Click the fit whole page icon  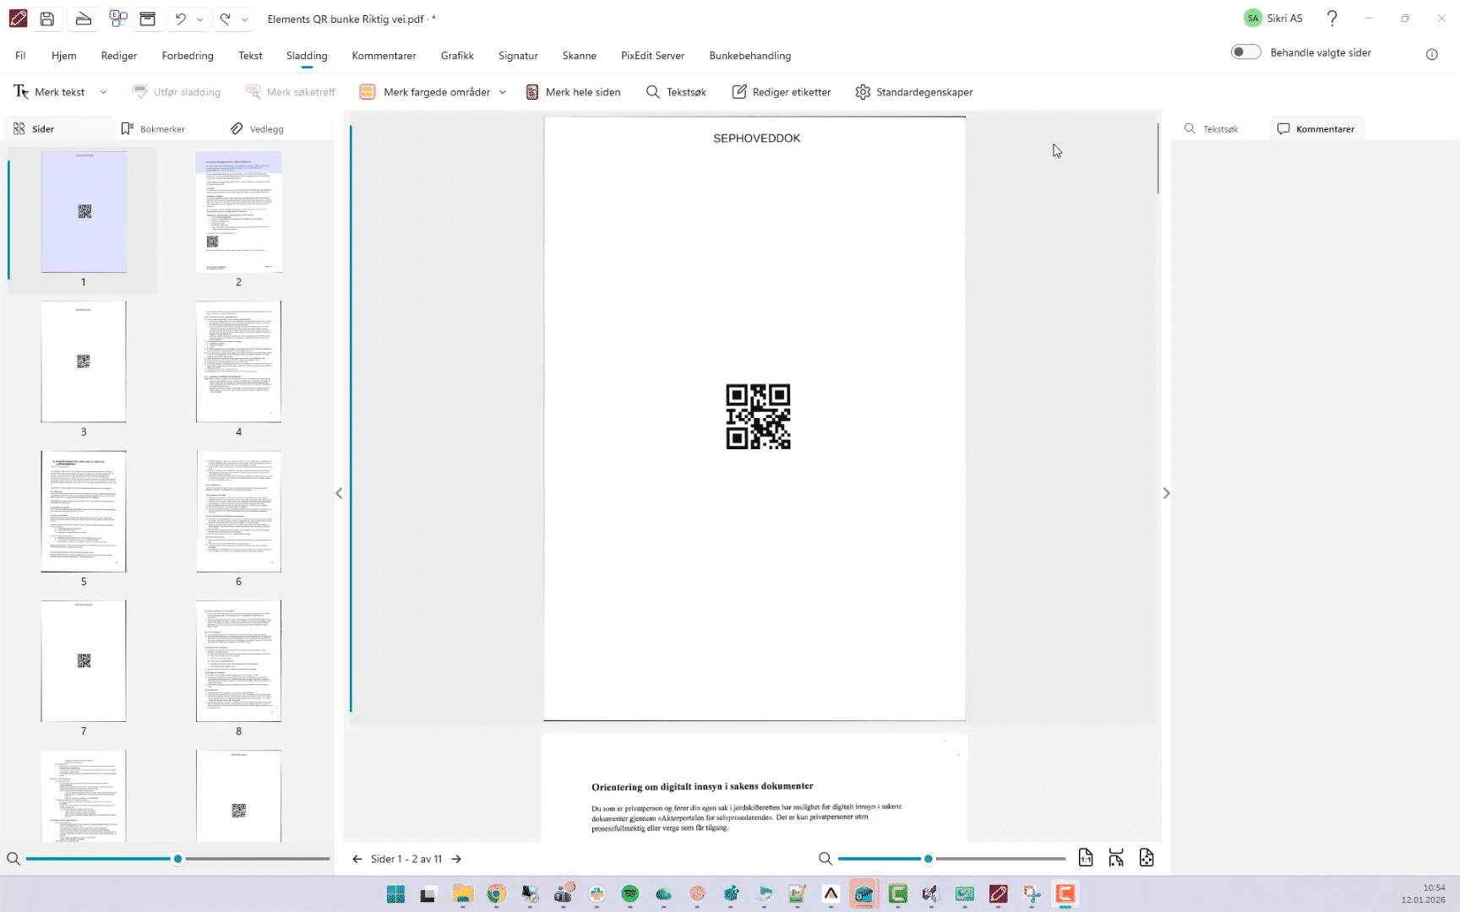click(1147, 858)
